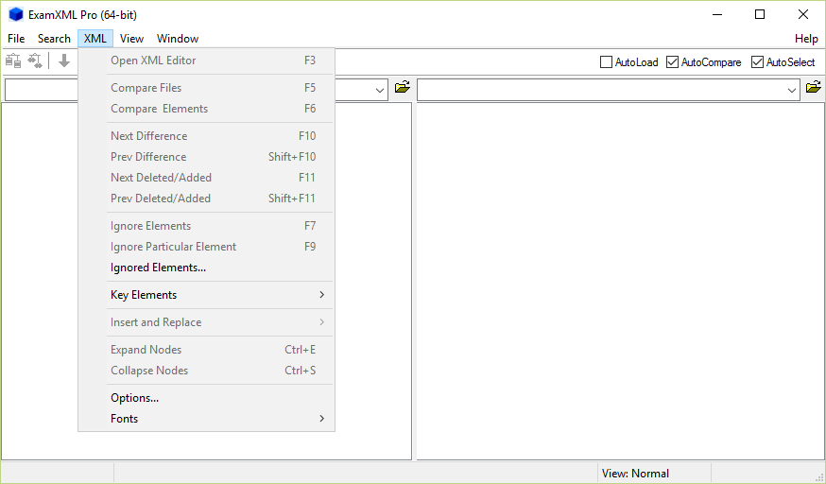Open the Search menu

pos(54,39)
